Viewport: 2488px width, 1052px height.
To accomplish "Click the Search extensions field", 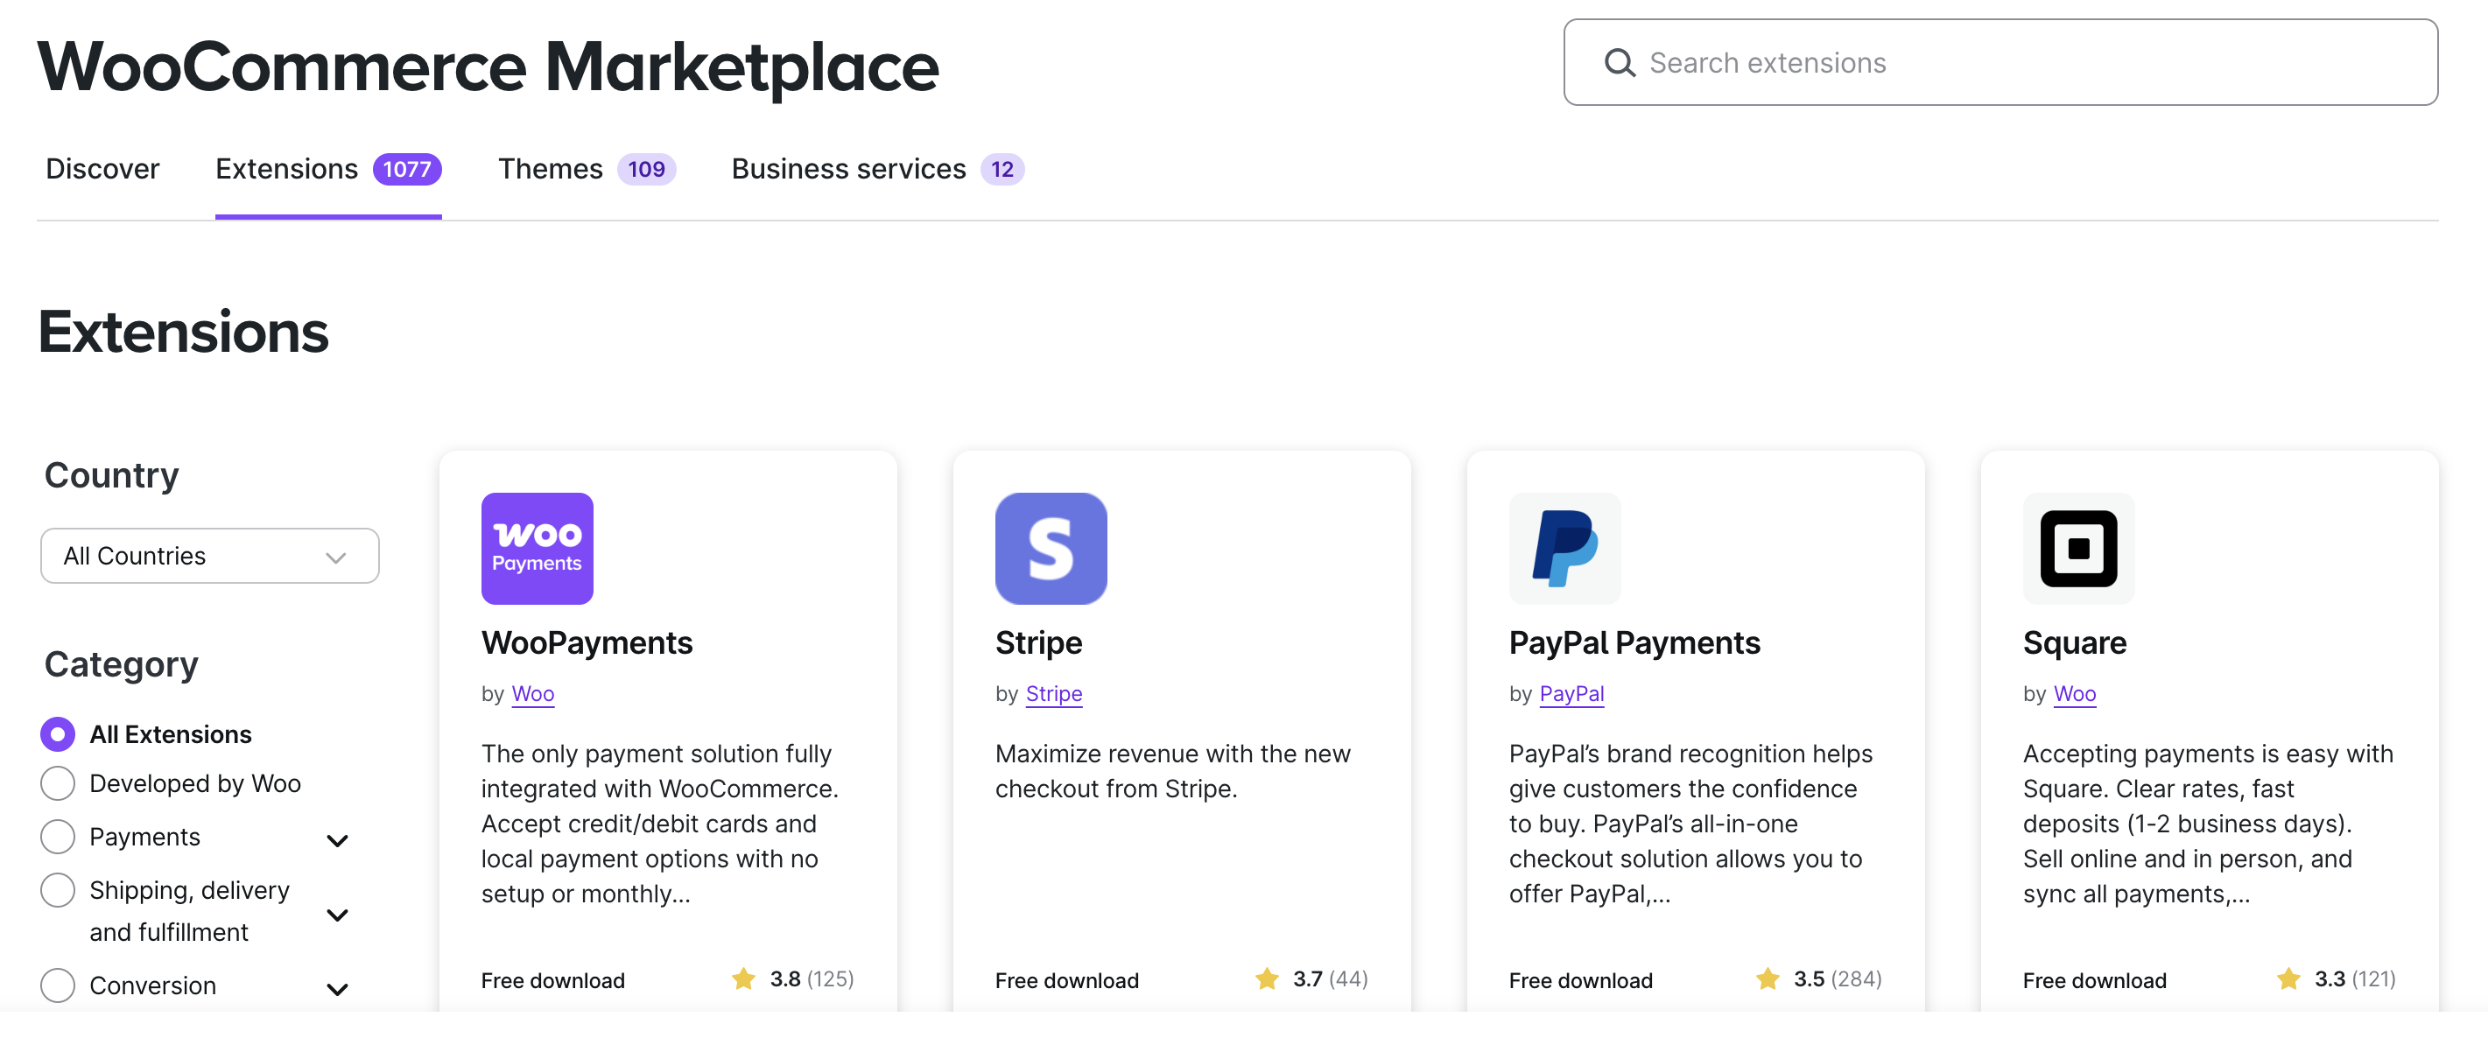I will 2000,63.
